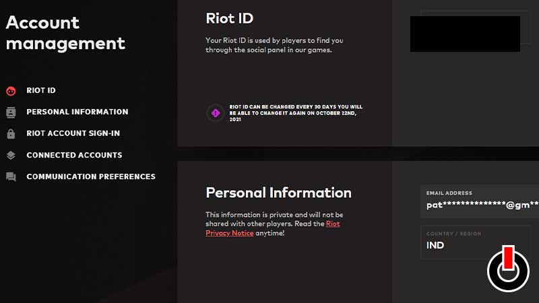Click the red Riot ID face icon
The height and width of the screenshot is (303, 539).
pos(11,91)
